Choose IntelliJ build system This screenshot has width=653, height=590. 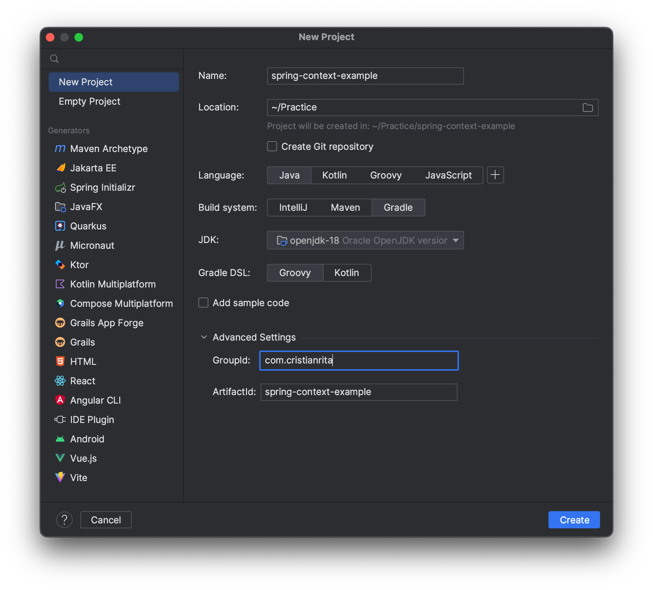coord(293,208)
